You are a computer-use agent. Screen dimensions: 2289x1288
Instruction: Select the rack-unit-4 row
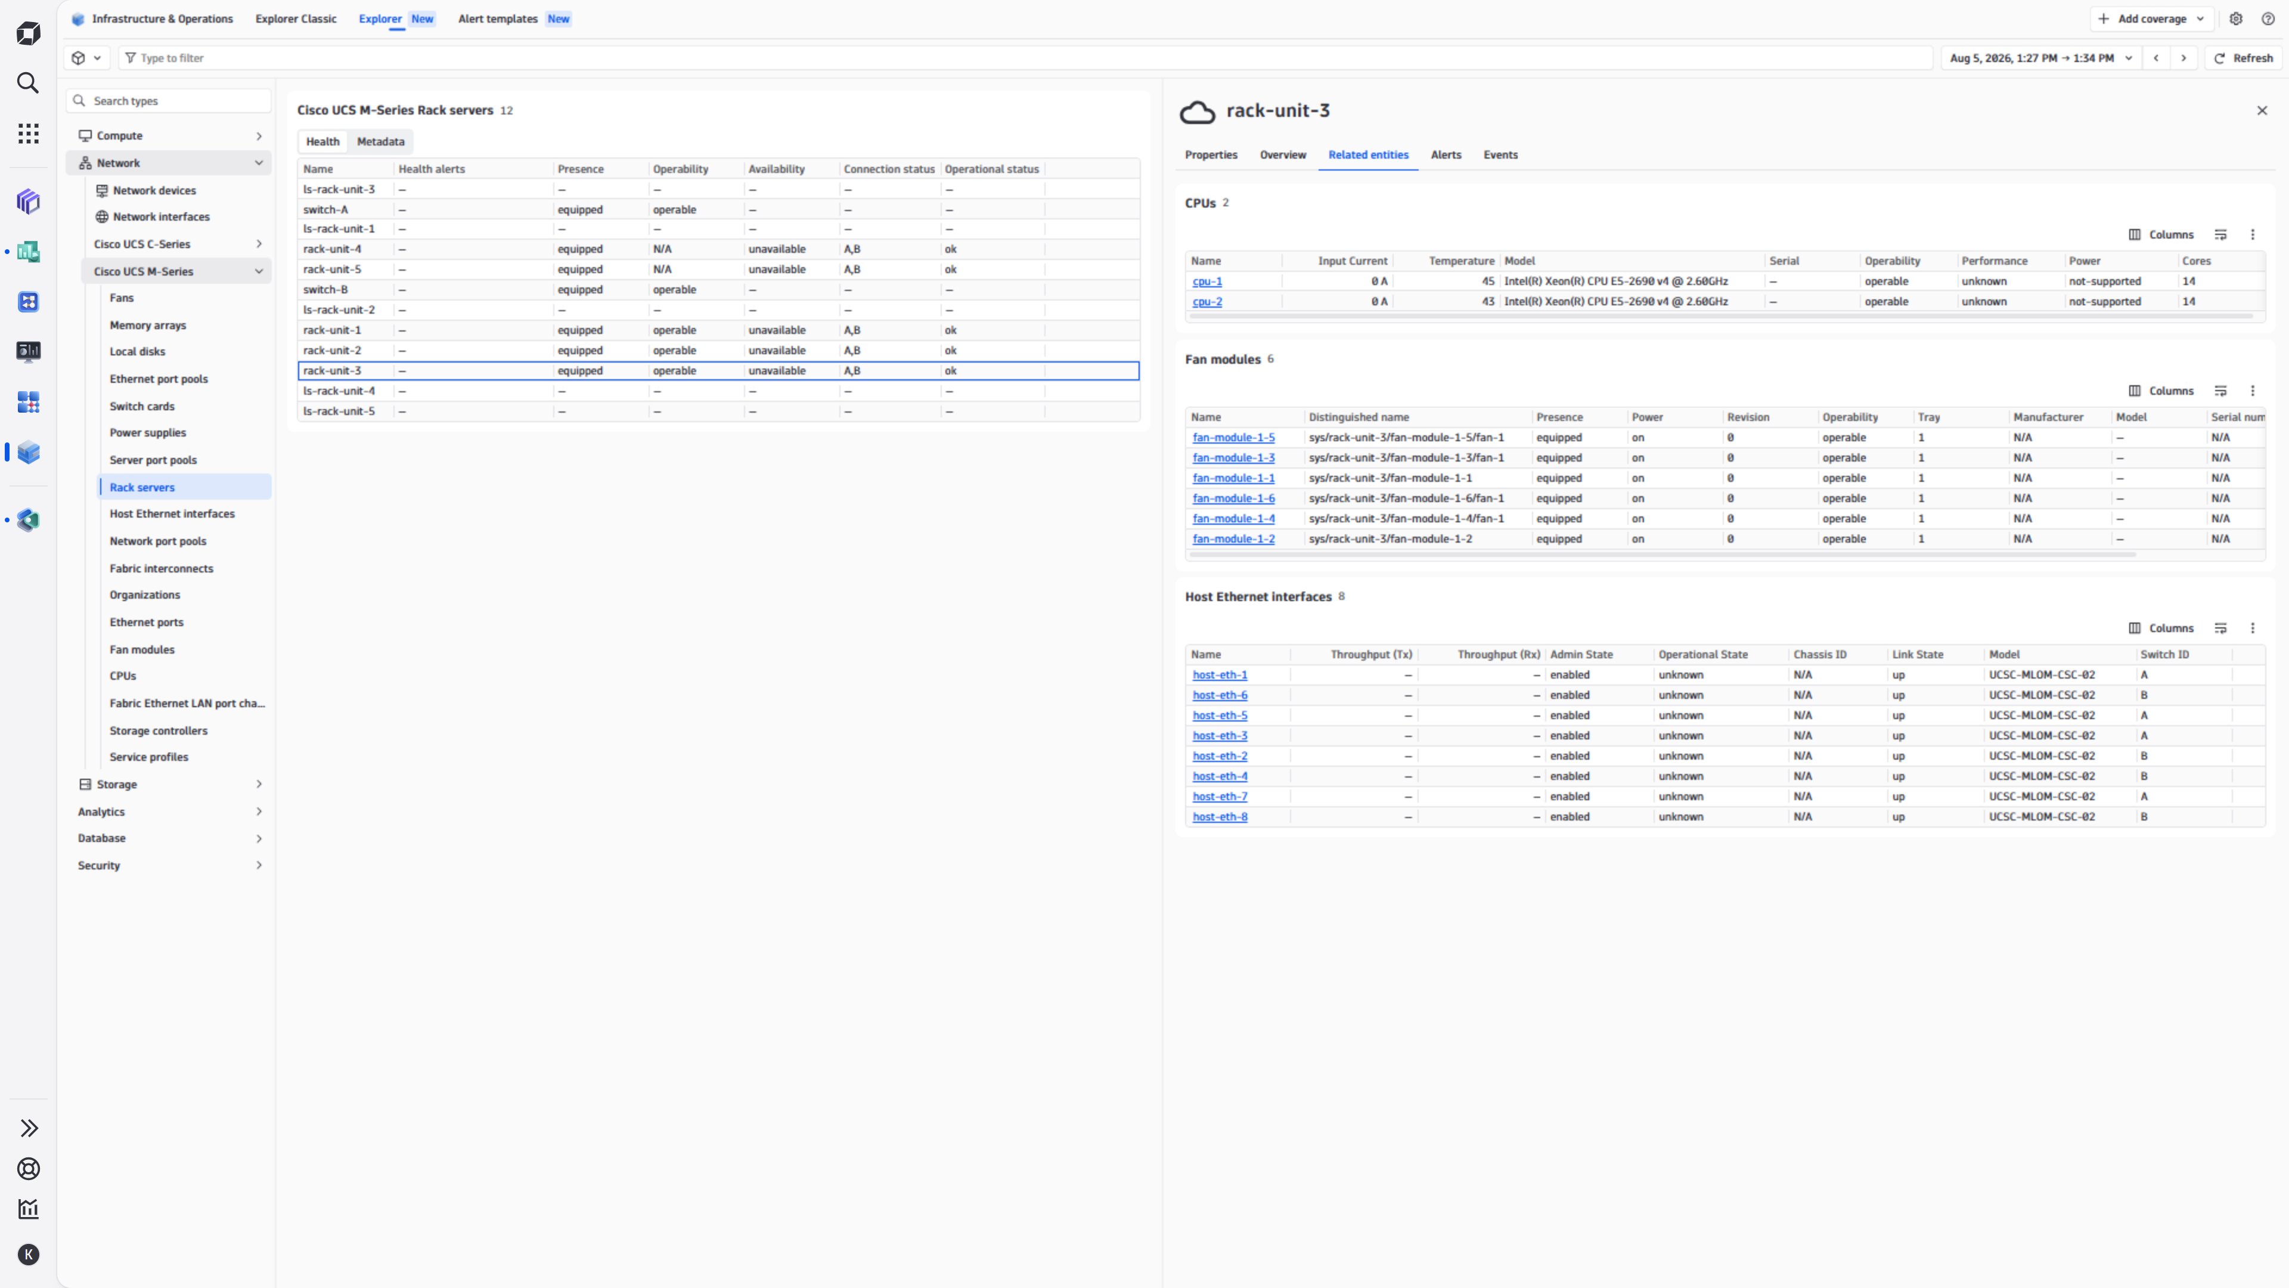click(x=718, y=249)
